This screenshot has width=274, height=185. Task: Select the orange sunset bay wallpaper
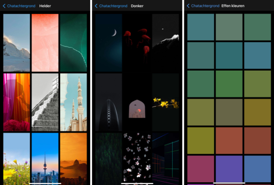(73, 158)
